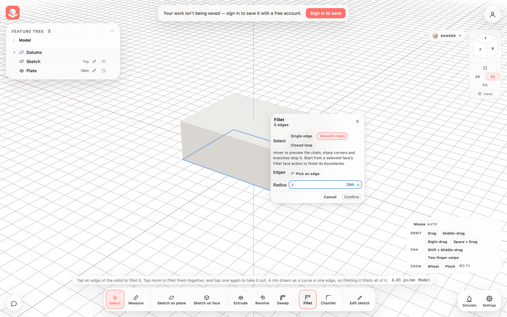Image resolution: width=507 pixels, height=317 pixels.
Task: Choose Single edge selection mode
Action: point(301,136)
